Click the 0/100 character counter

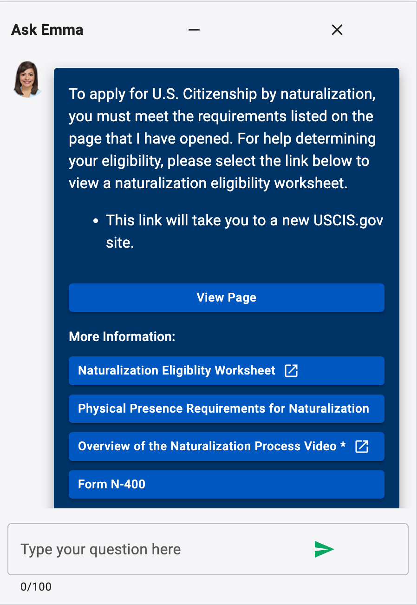click(36, 587)
